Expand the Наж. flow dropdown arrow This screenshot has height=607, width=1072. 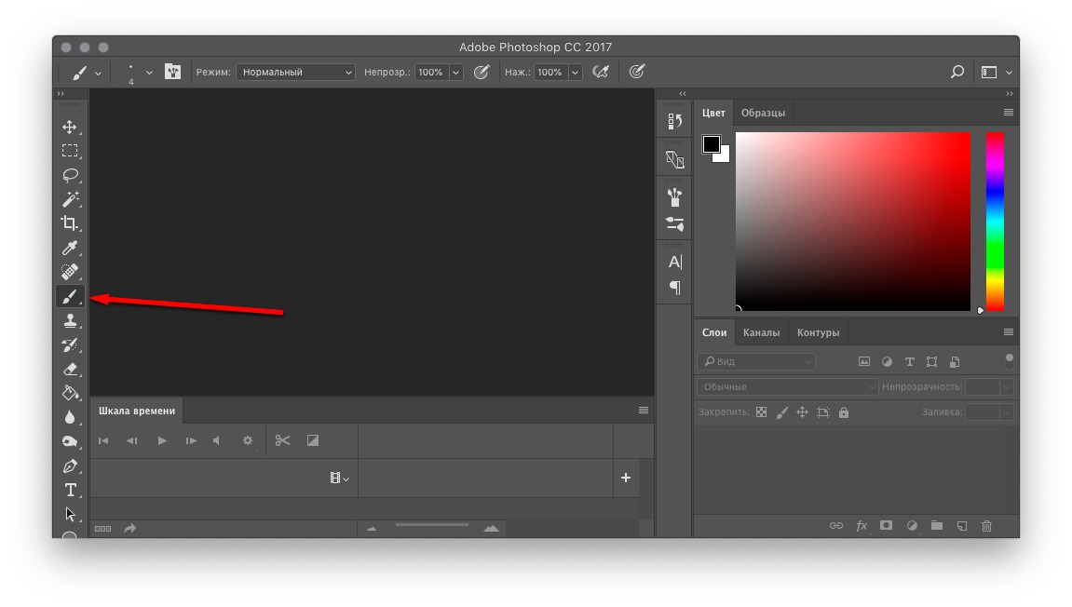[576, 72]
